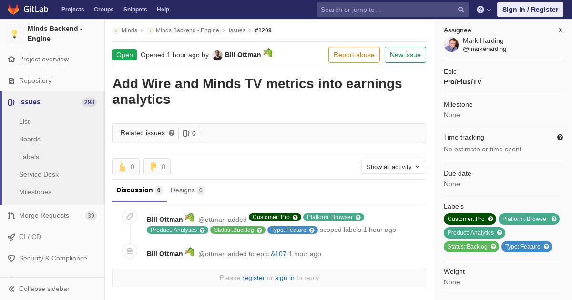The height and width of the screenshot is (300, 572).
Task: Click the related issues count badge
Action: [x=189, y=133]
